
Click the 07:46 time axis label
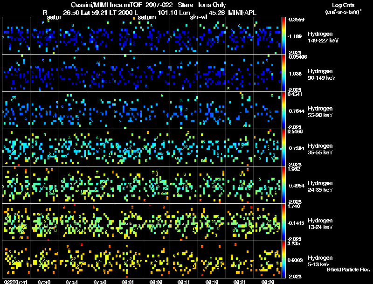click(44, 282)
